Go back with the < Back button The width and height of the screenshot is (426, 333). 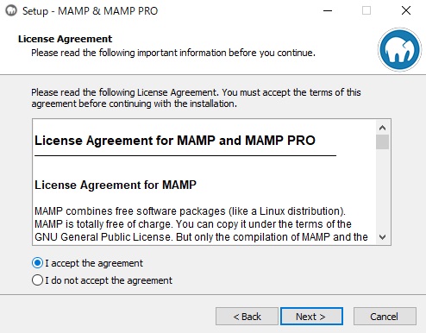pos(247,317)
